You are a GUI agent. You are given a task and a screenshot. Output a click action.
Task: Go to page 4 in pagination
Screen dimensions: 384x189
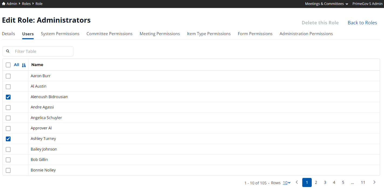(x=334, y=183)
